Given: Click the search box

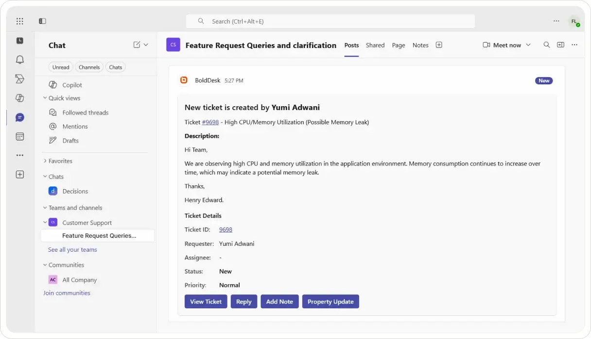Looking at the screenshot, I should (330, 21).
